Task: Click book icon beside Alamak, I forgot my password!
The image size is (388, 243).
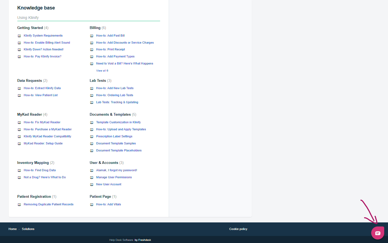Action: [x=92, y=170]
